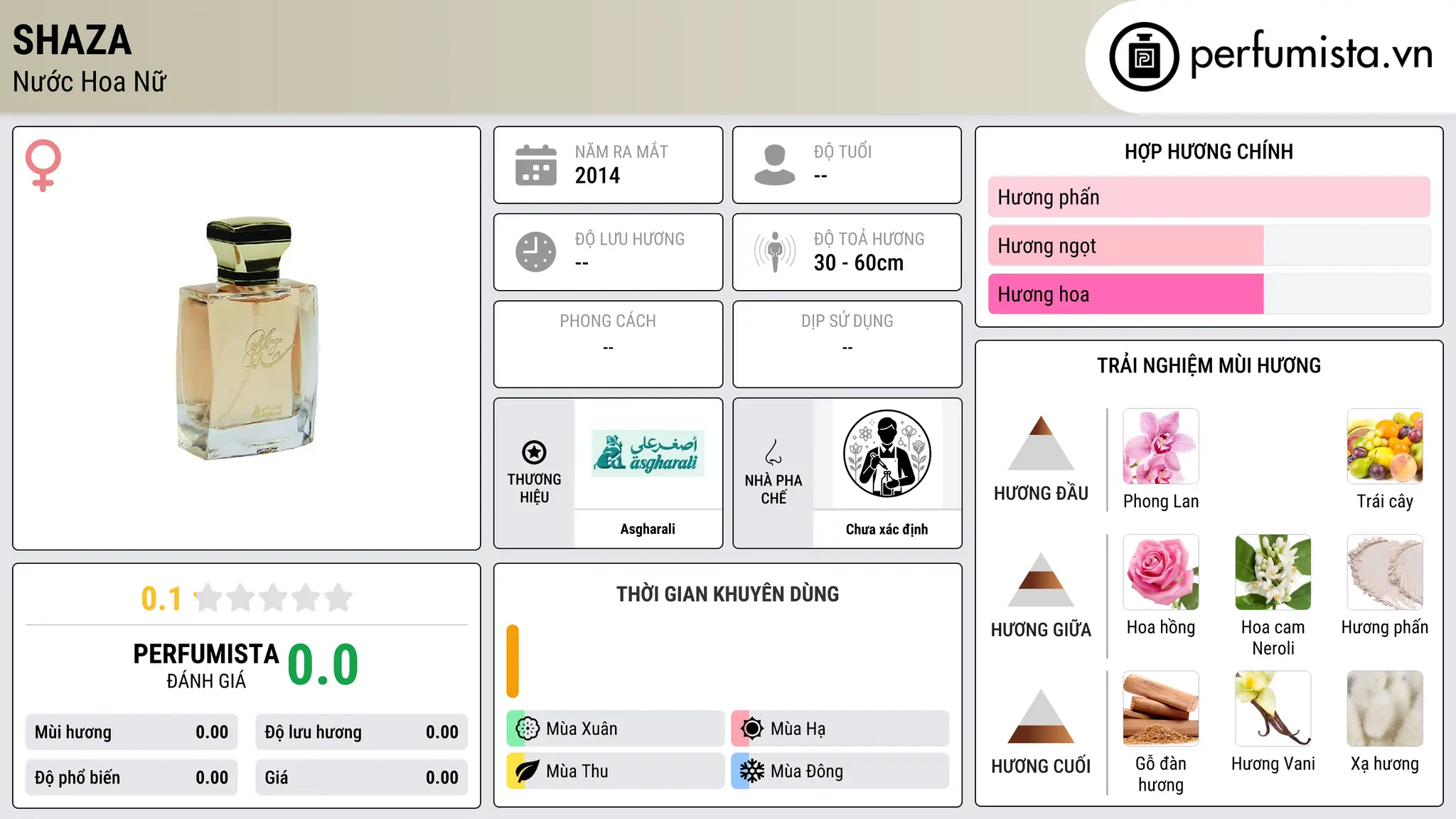Click the green 0.0 Perfumista score
Viewport: 1456px width, 819px height.
pyautogui.click(x=323, y=665)
